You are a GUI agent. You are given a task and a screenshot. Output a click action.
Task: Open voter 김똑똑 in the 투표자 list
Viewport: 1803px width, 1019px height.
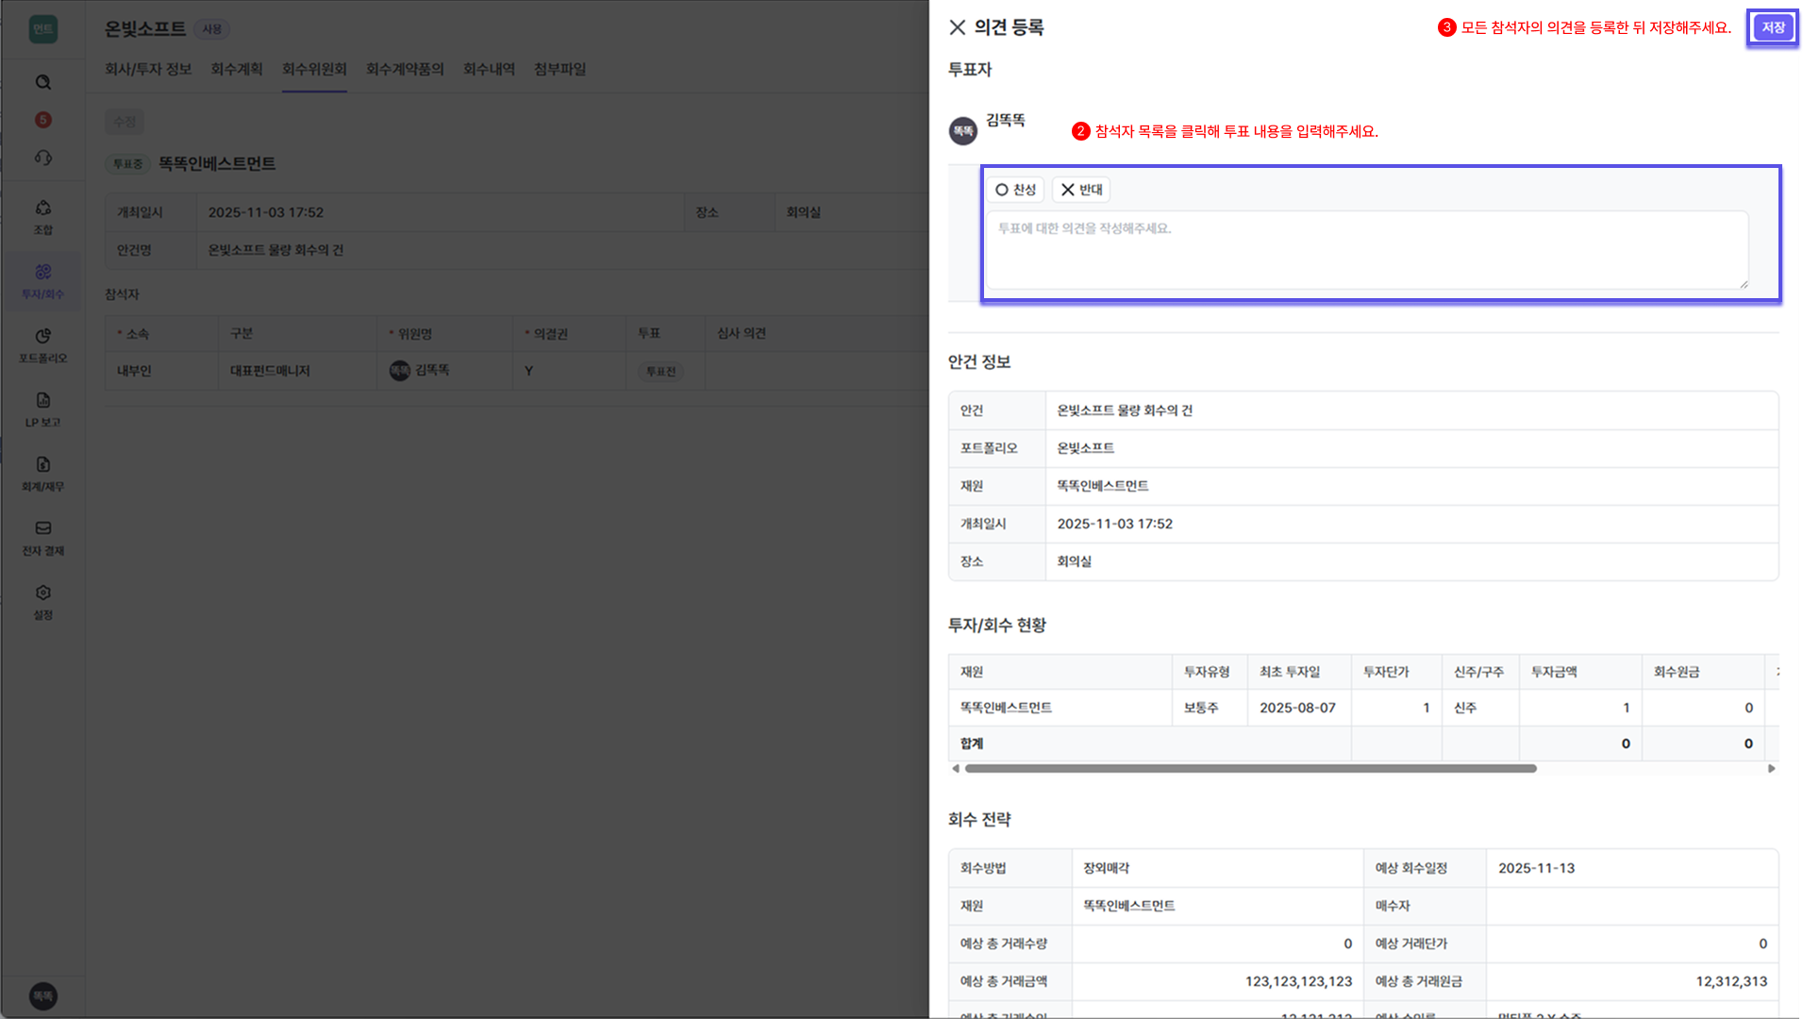pos(988,130)
